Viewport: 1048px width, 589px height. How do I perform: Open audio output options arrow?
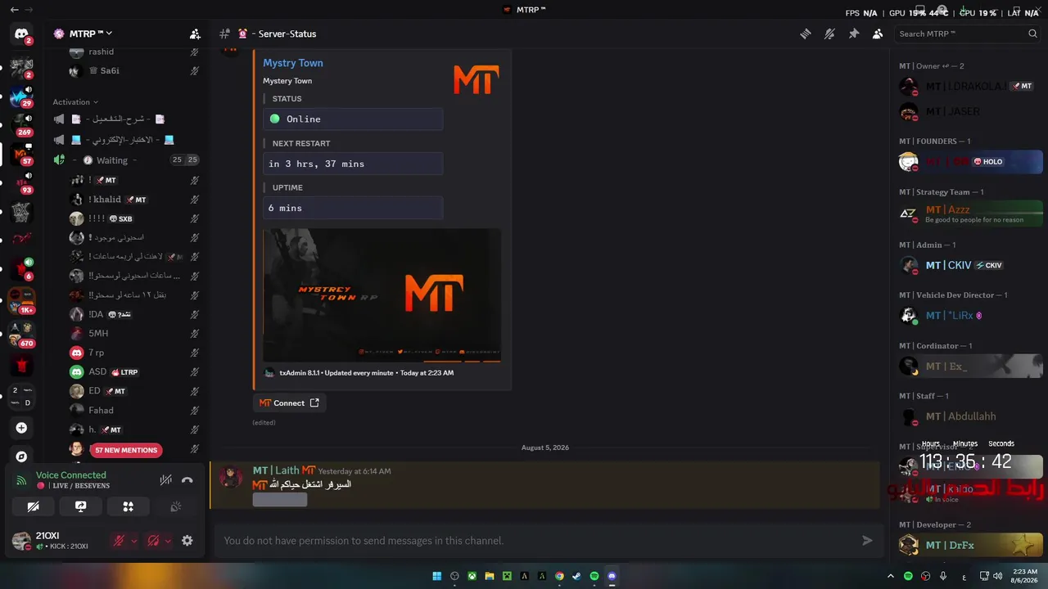(168, 541)
